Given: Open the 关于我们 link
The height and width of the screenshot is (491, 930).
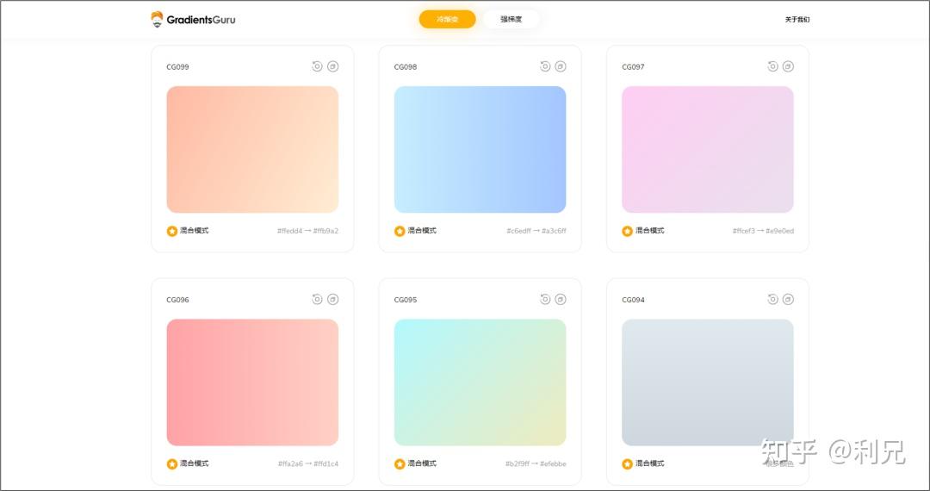Looking at the screenshot, I should coord(797,19).
